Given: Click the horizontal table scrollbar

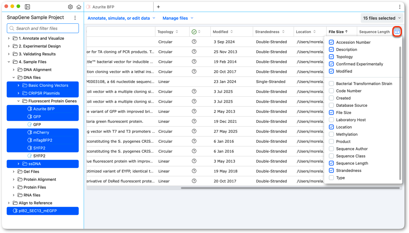Looking at the screenshot, I should pos(290,188).
